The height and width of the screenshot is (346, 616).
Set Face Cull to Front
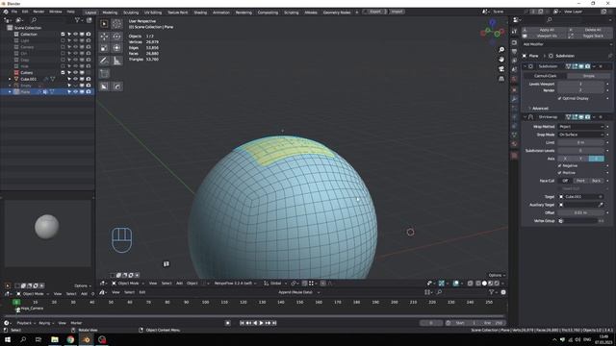[580, 181]
